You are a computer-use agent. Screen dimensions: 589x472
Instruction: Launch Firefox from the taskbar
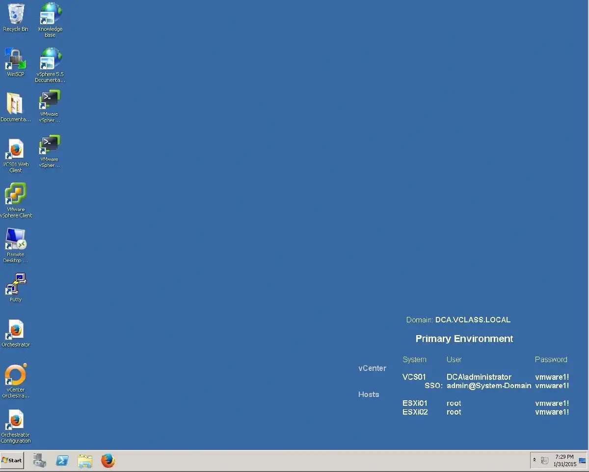pyautogui.click(x=108, y=461)
